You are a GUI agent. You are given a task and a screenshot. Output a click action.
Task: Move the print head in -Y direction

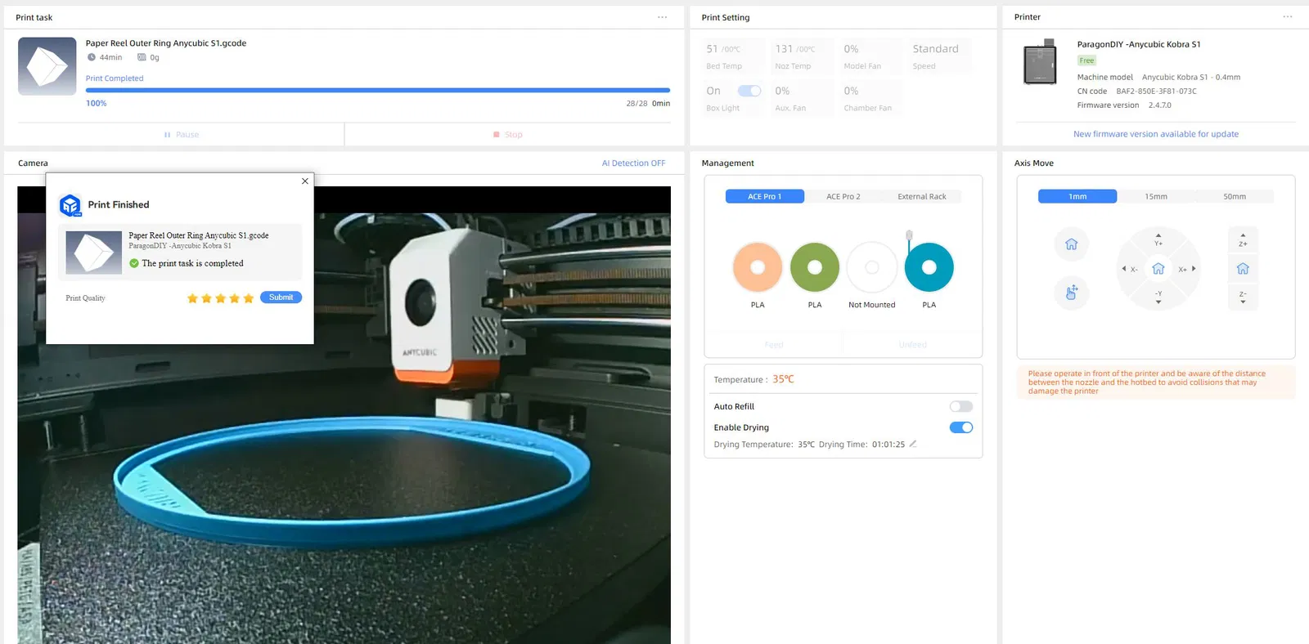1158,297
